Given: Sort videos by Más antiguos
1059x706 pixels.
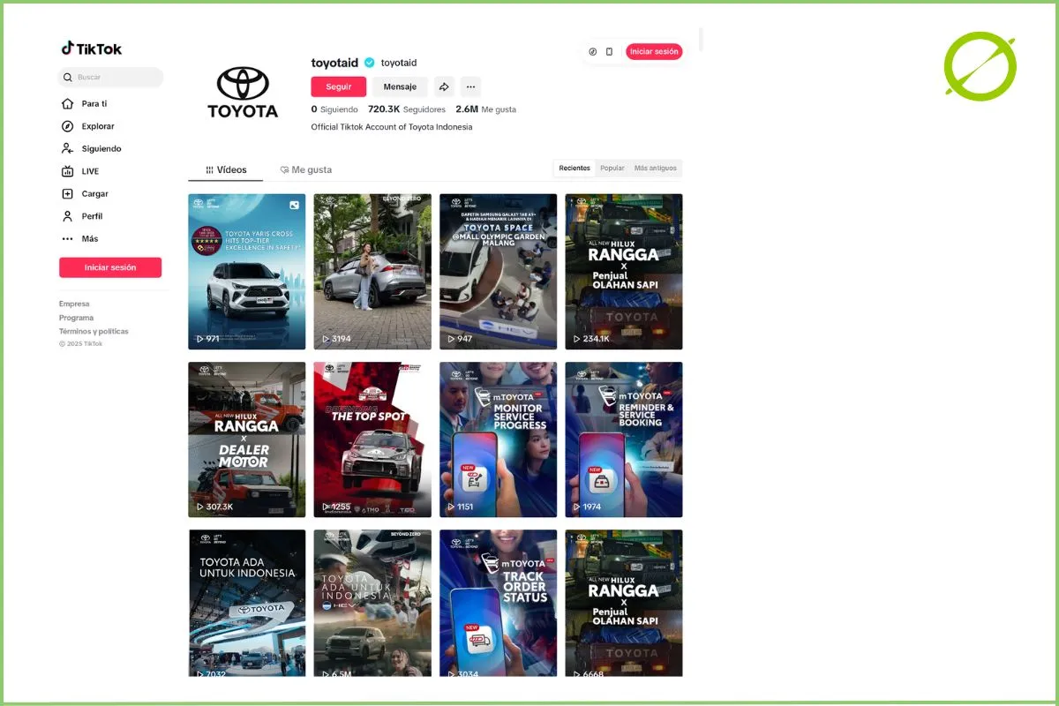Looking at the screenshot, I should tap(655, 168).
